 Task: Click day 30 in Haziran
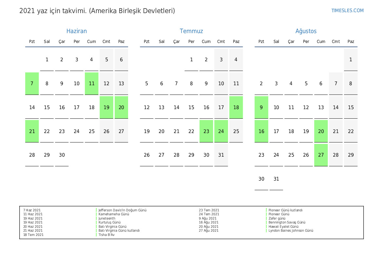62,155
